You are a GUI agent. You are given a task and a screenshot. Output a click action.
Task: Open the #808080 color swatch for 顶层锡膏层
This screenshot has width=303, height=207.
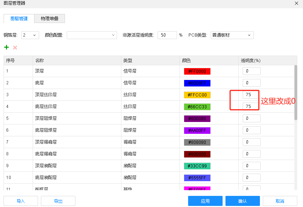(197, 142)
